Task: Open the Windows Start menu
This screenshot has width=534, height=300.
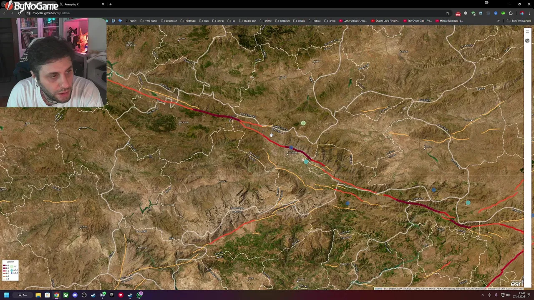Action: pyautogui.click(x=6, y=295)
